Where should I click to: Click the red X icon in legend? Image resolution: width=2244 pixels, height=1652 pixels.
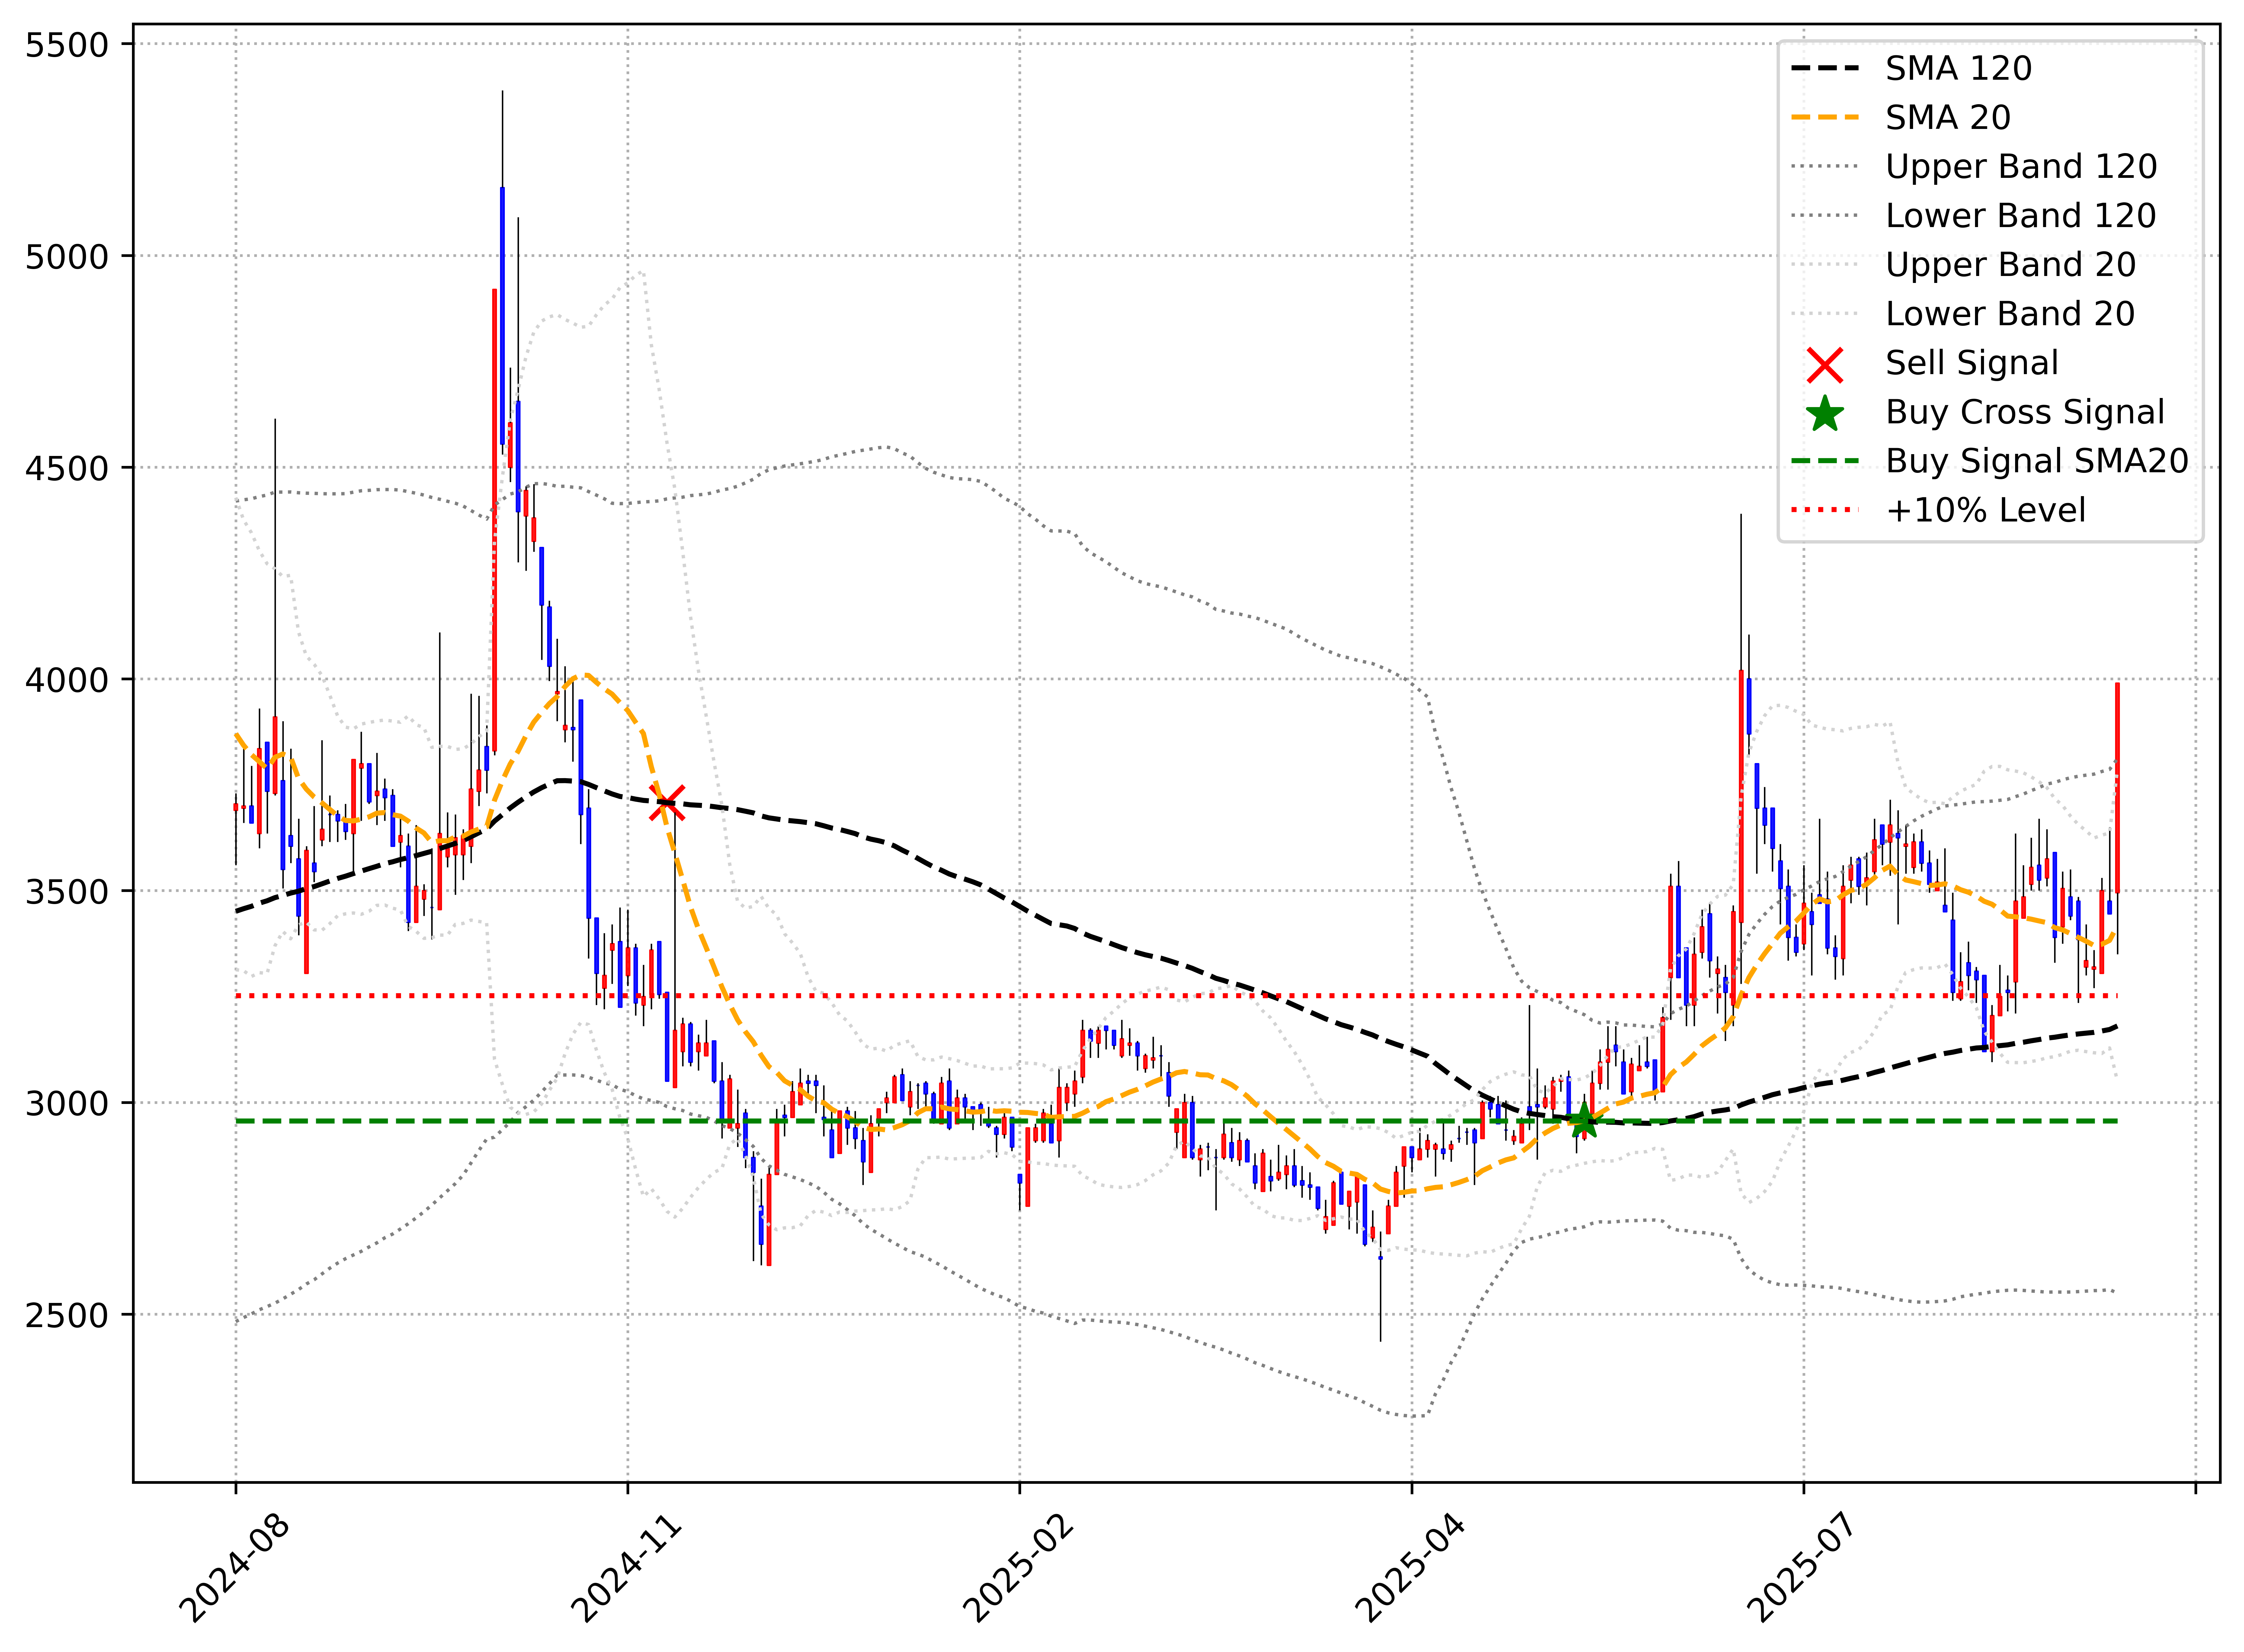pyautogui.click(x=1825, y=365)
